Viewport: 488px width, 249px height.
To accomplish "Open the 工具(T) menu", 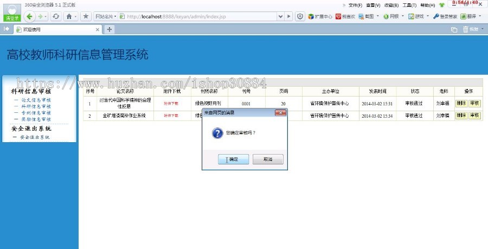I will click(x=409, y=5).
